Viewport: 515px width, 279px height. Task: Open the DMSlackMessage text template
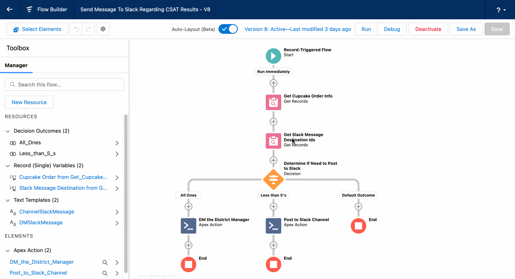41,223
